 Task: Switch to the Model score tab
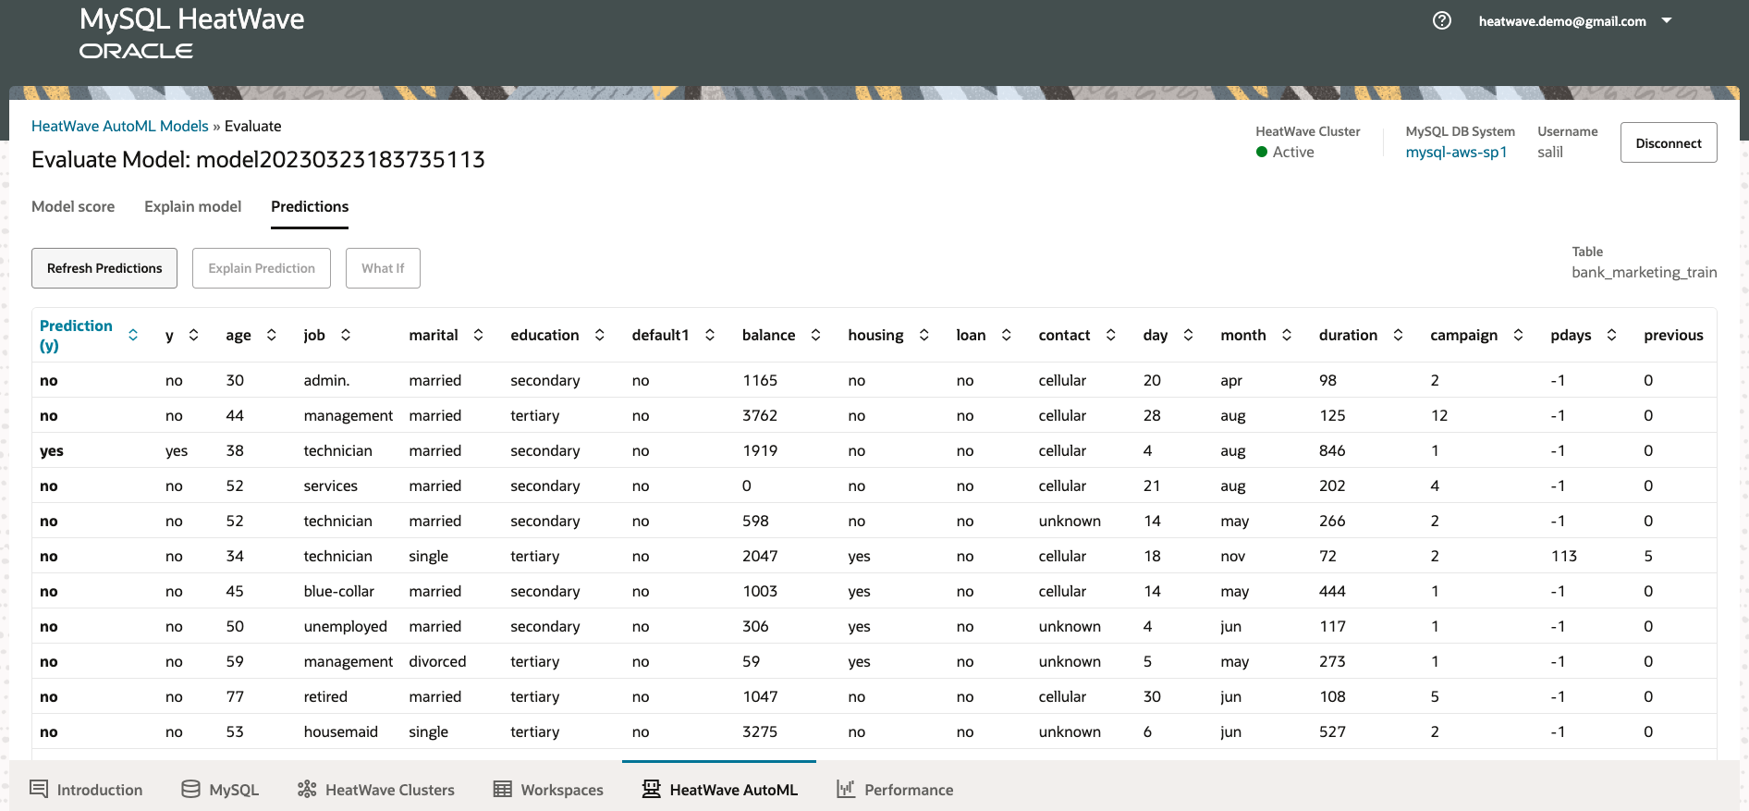coord(73,206)
